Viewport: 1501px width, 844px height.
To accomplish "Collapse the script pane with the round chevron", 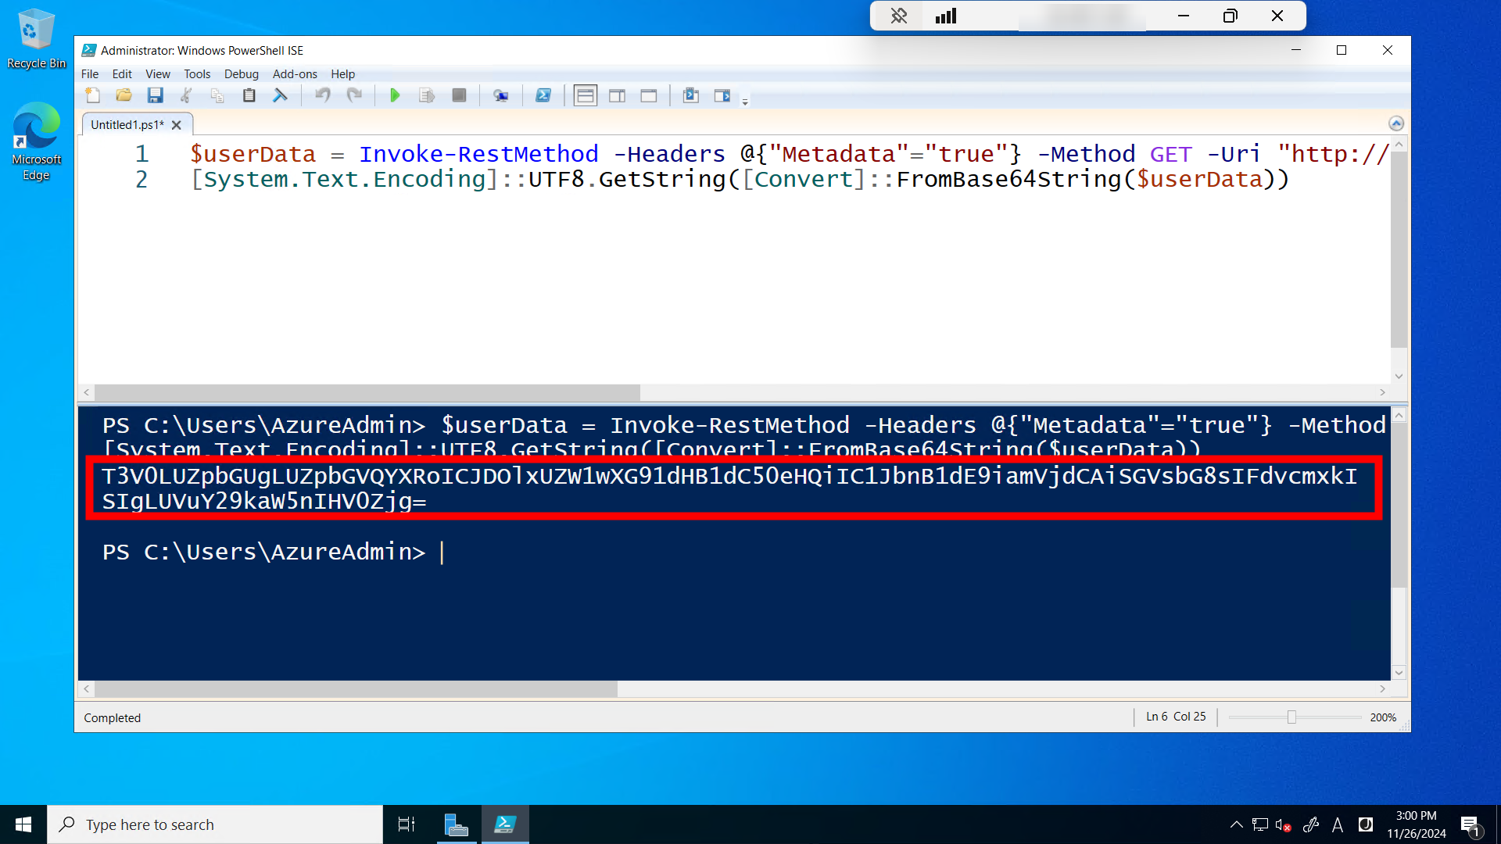I will pyautogui.click(x=1396, y=123).
